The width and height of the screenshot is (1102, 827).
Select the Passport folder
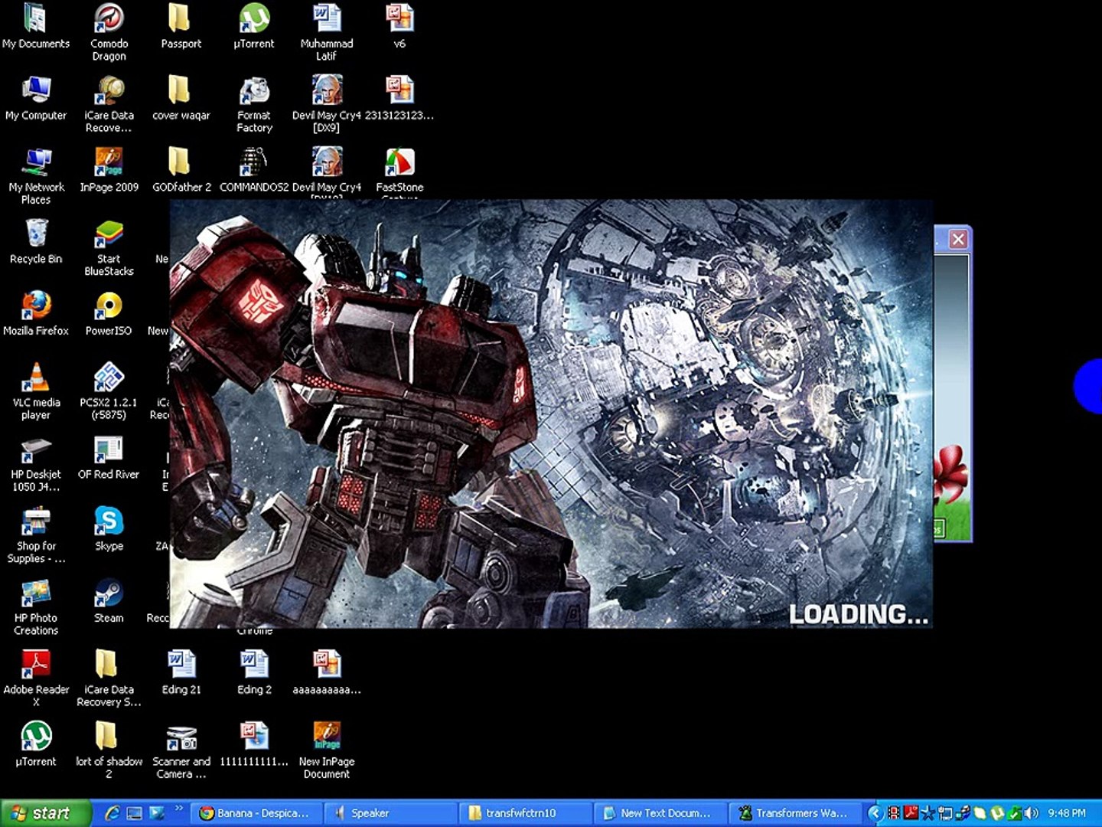[x=181, y=26]
